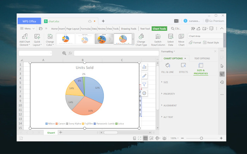Viewport: 247px width, 154px height.
Task: Open Formatting pane title dropdown
Action: click(168, 51)
